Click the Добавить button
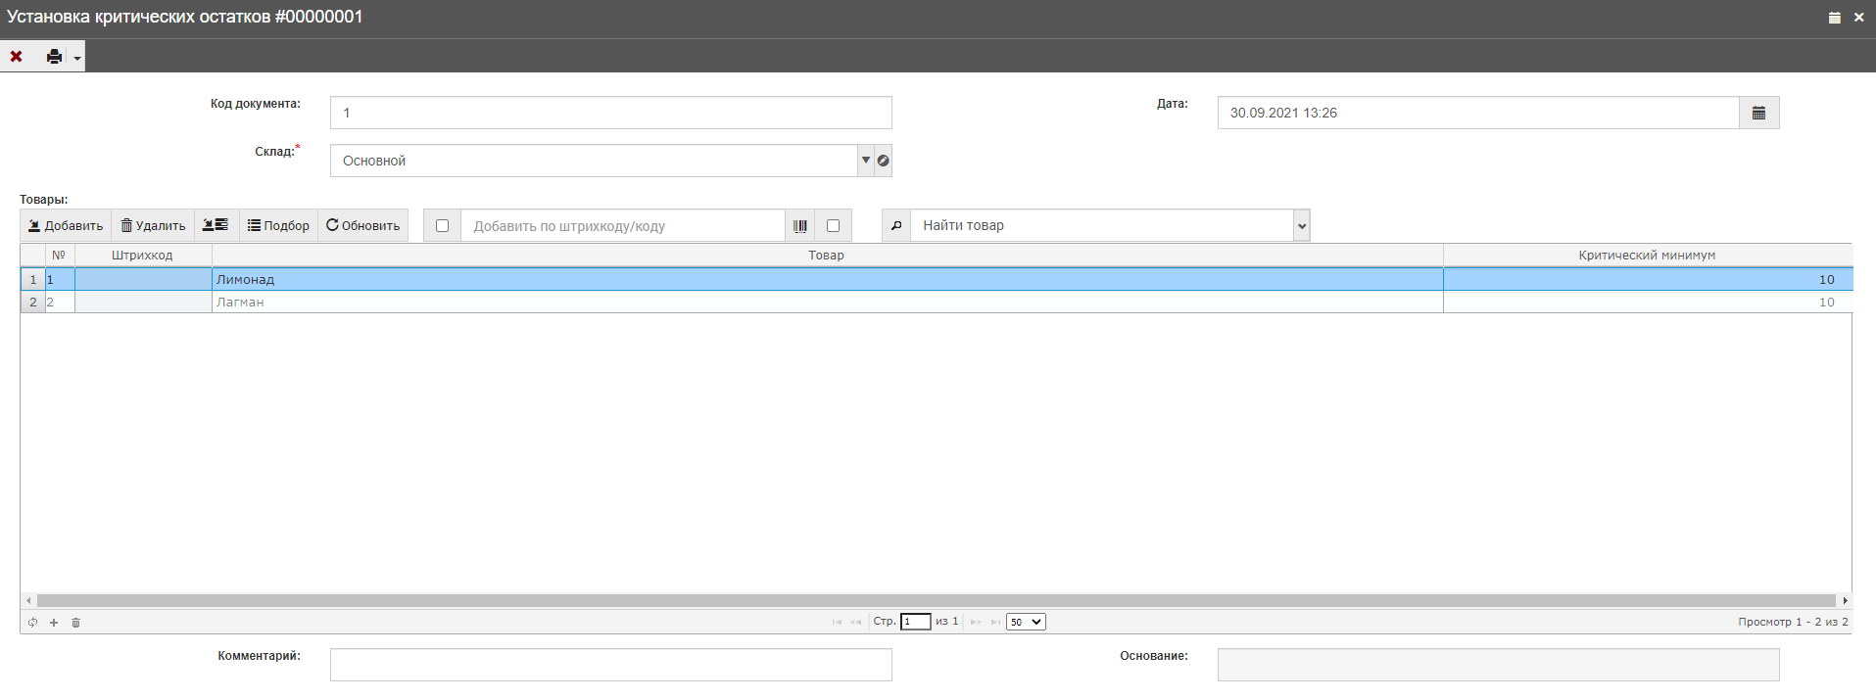 click(66, 226)
